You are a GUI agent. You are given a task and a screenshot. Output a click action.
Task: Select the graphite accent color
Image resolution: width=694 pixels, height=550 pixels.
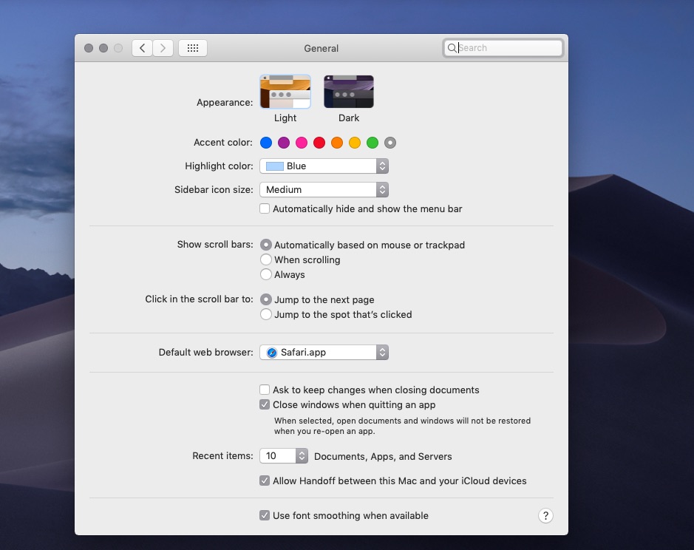tap(390, 143)
